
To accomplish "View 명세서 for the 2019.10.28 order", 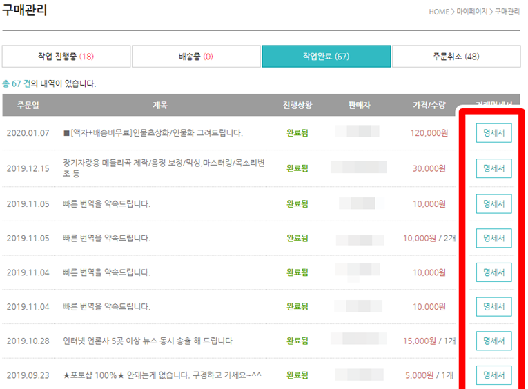I will click(x=493, y=341).
